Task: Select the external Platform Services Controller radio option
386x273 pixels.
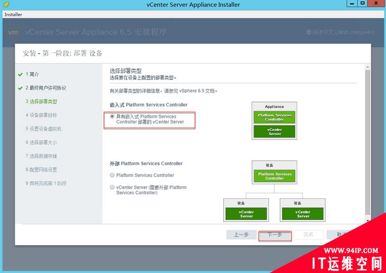Action: pos(112,175)
